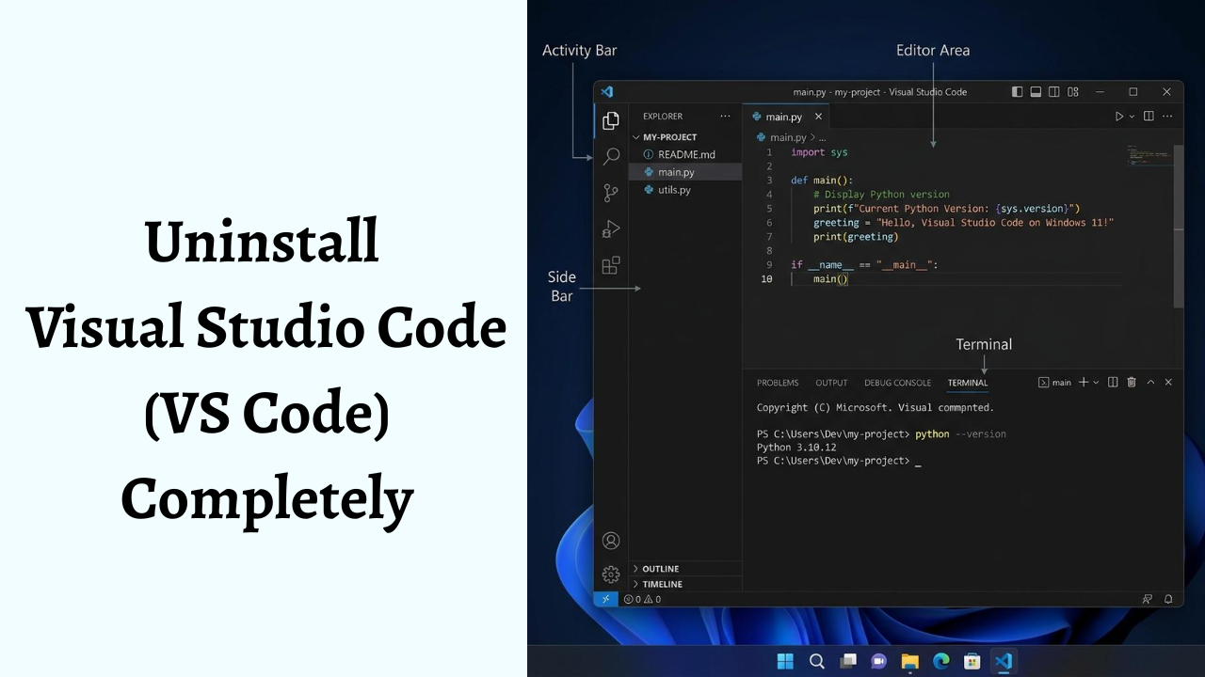Screen dimensions: 1205x677
Task: Open the Teams Chat taskbar icon
Action: 878,661
